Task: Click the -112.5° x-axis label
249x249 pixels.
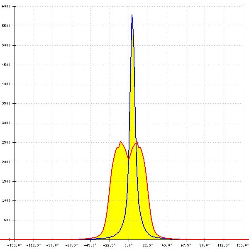Action: tap(34, 245)
